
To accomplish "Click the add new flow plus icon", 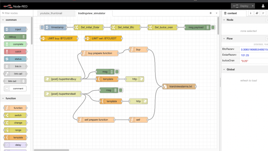I will coord(211,13).
